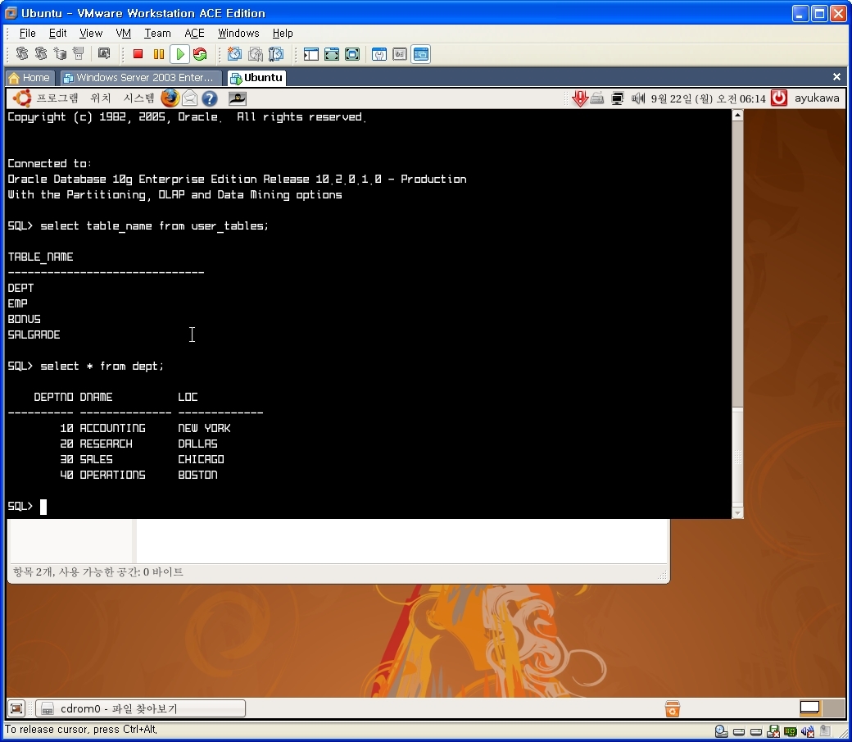Click the volume speaker icon in Ubuntu panel
The width and height of the screenshot is (852, 742).
click(x=638, y=98)
